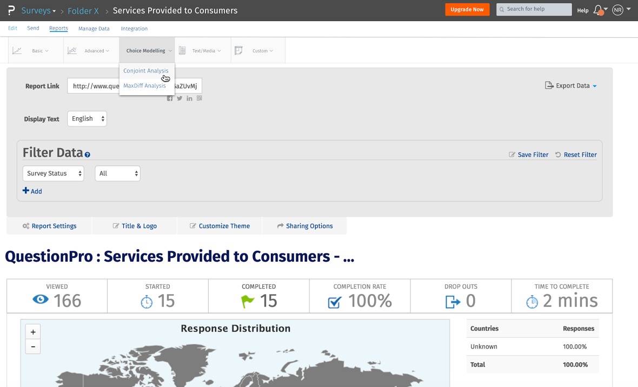The height and width of the screenshot is (387, 638).
Task: Open Customize Theme
Action: pos(220,226)
